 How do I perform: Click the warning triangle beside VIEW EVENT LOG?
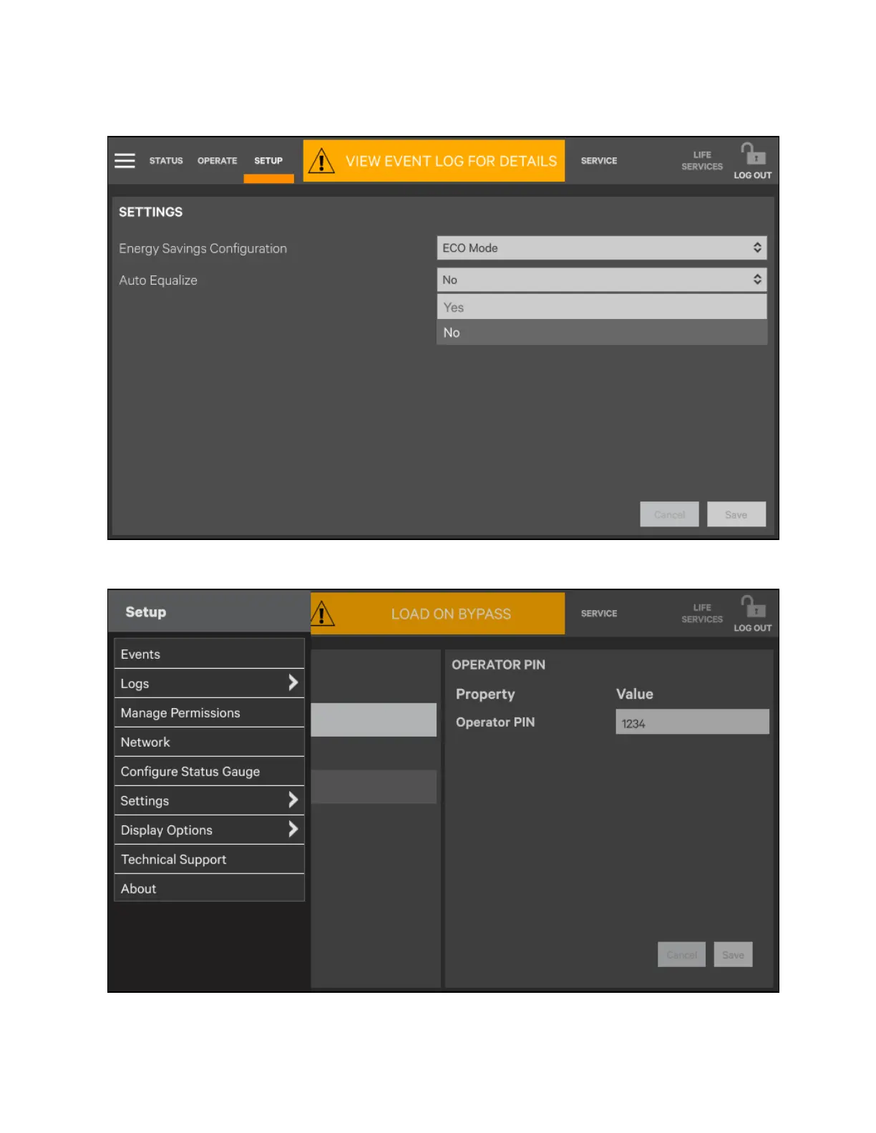321,161
